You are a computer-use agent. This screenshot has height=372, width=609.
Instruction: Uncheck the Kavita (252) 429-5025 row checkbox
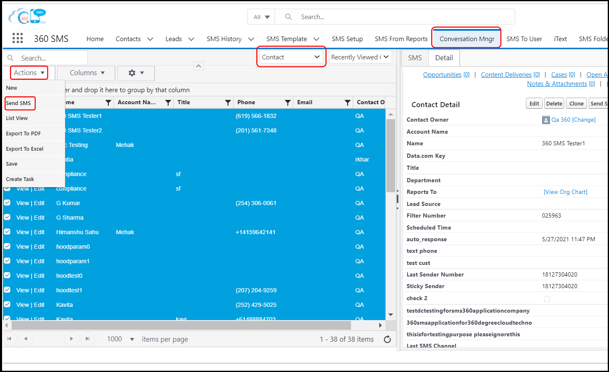tap(7, 304)
